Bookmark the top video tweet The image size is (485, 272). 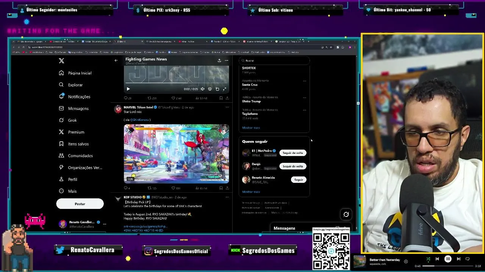[x=221, y=98]
